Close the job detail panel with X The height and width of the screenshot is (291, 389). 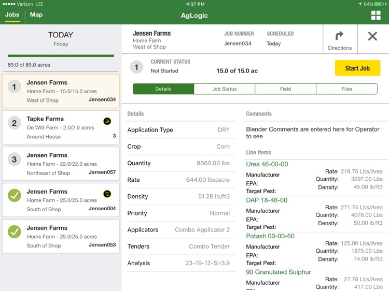(x=372, y=36)
